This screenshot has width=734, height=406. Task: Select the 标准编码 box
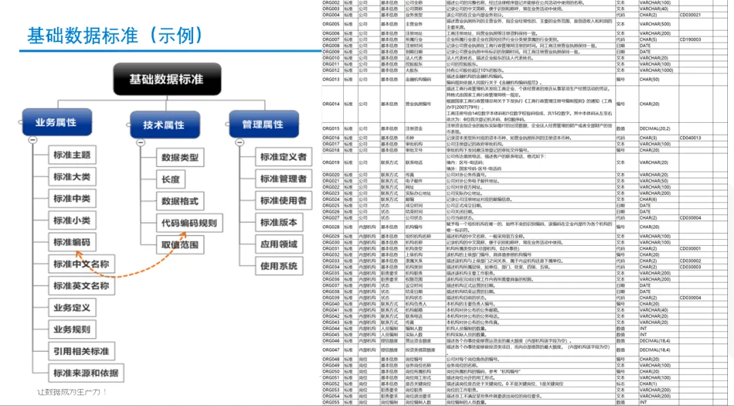(x=72, y=242)
